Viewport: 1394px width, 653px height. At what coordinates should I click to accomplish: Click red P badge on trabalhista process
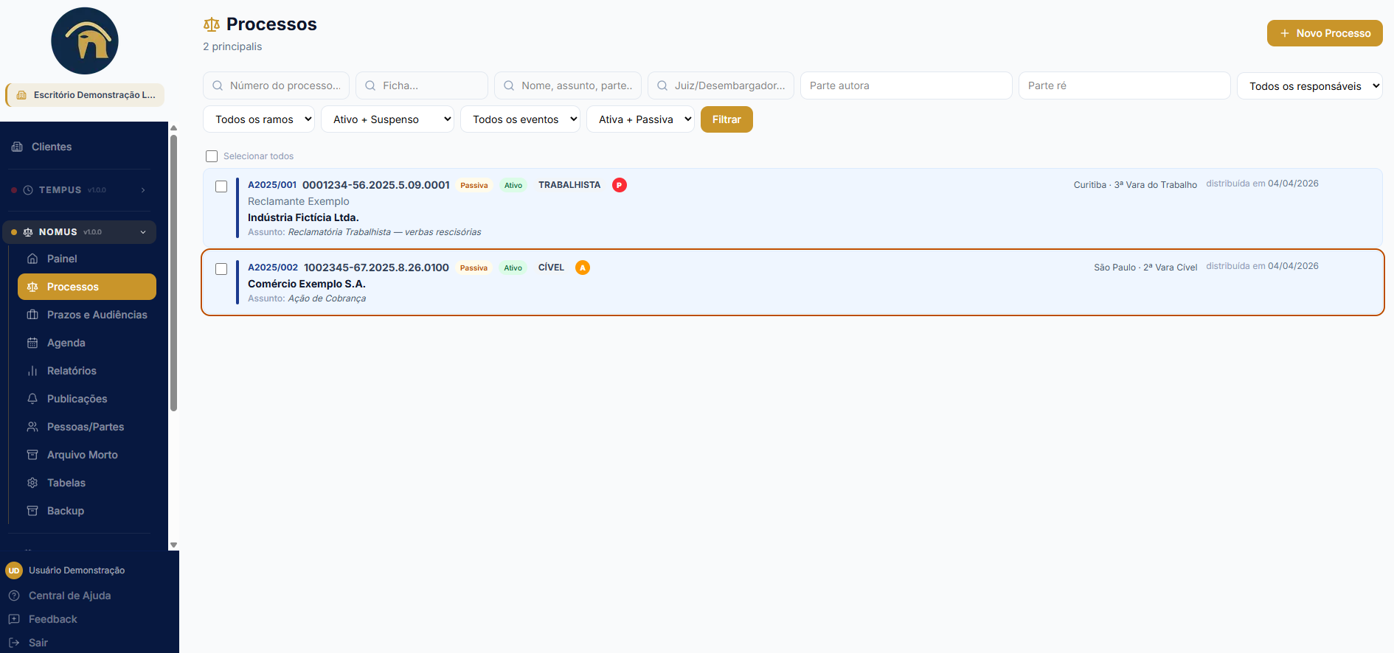point(620,185)
